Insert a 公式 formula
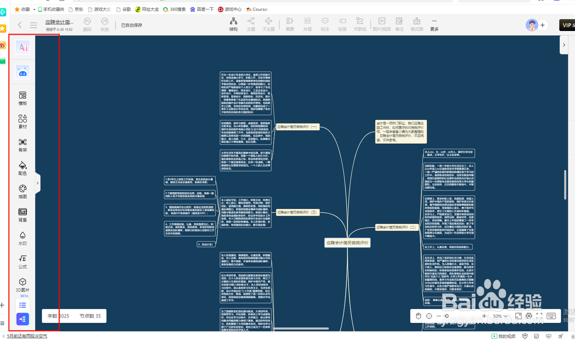The image size is (575, 340). tap(22, 262)
